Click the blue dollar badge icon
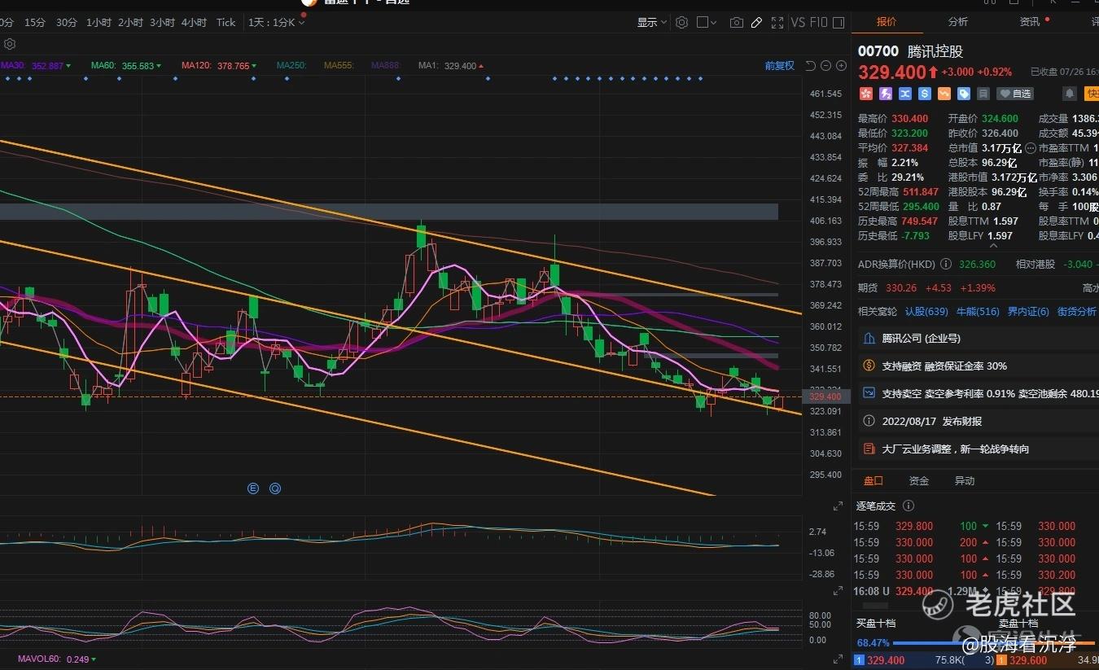1099x670 pixels. click(925, 94)
